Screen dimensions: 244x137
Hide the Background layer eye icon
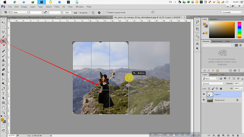click(x=204, y=100)
